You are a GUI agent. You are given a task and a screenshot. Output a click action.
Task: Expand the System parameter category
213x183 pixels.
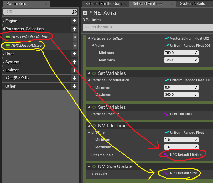4,62
